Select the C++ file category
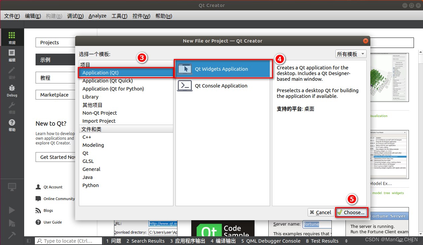 click(x=126, y=137)
